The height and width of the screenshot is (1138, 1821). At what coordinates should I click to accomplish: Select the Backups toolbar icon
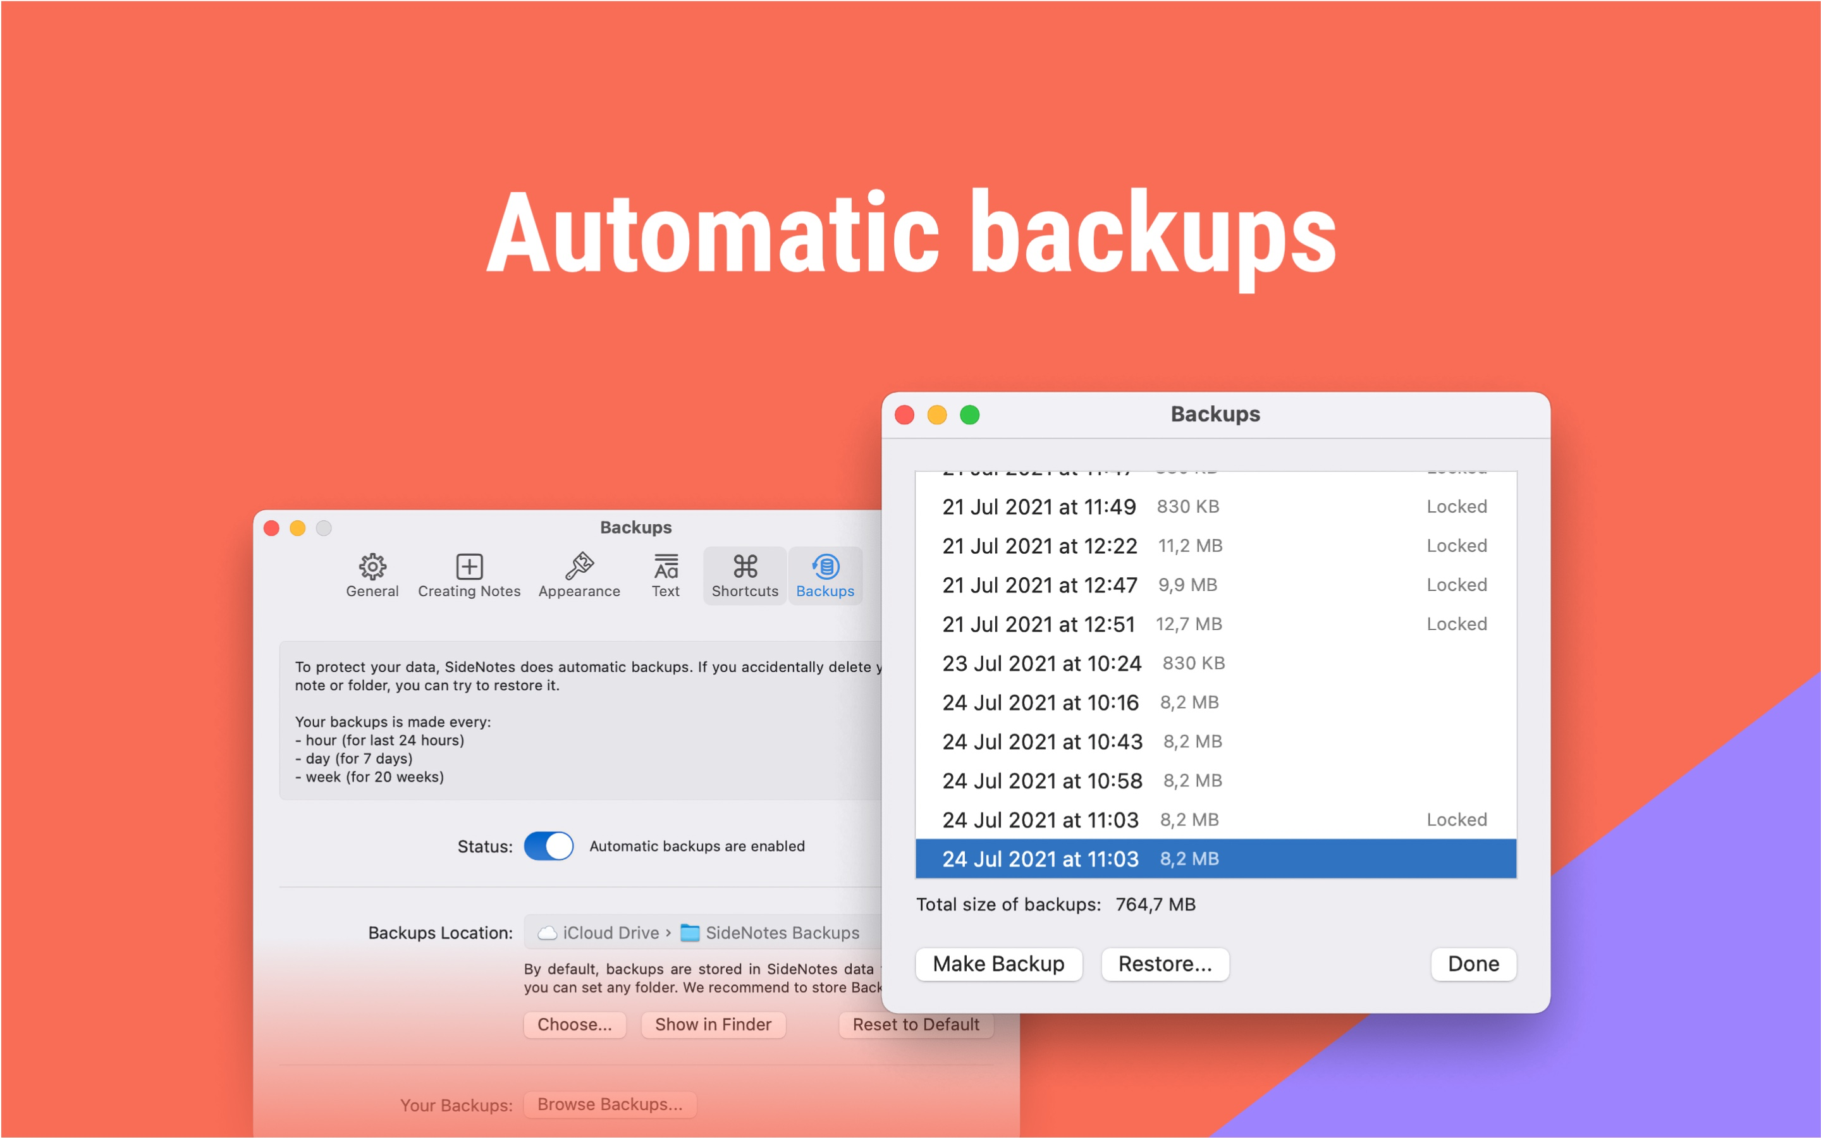pyautogui.click(x=825, y=566)
